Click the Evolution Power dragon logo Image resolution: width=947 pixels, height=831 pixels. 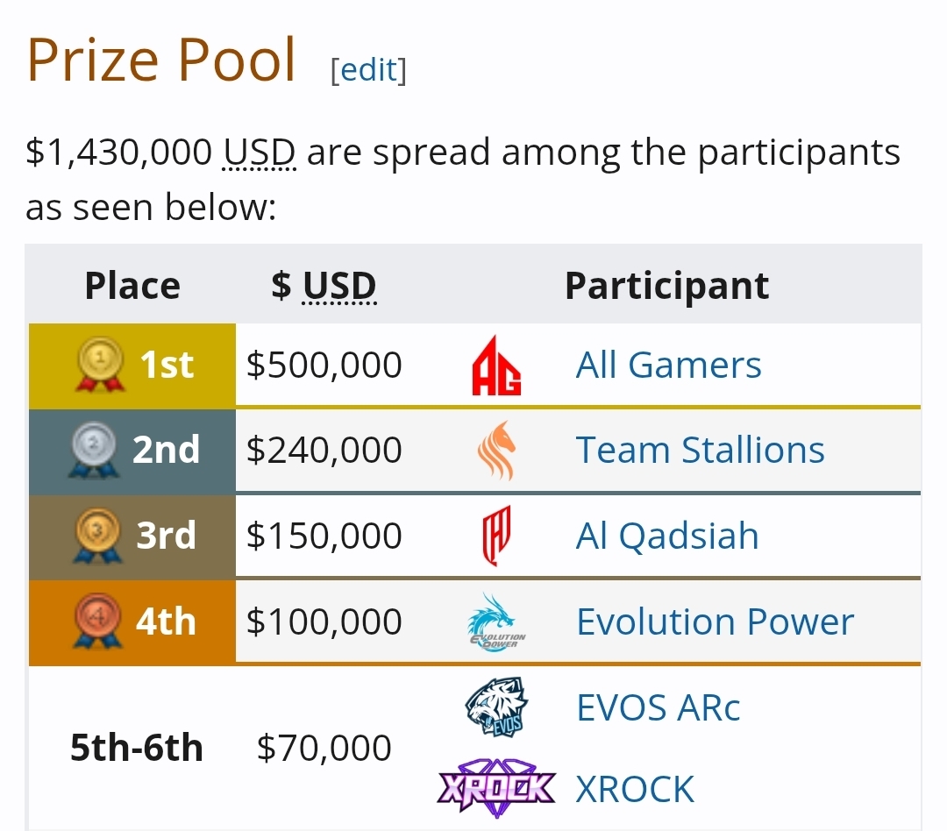tap(496, 622)
